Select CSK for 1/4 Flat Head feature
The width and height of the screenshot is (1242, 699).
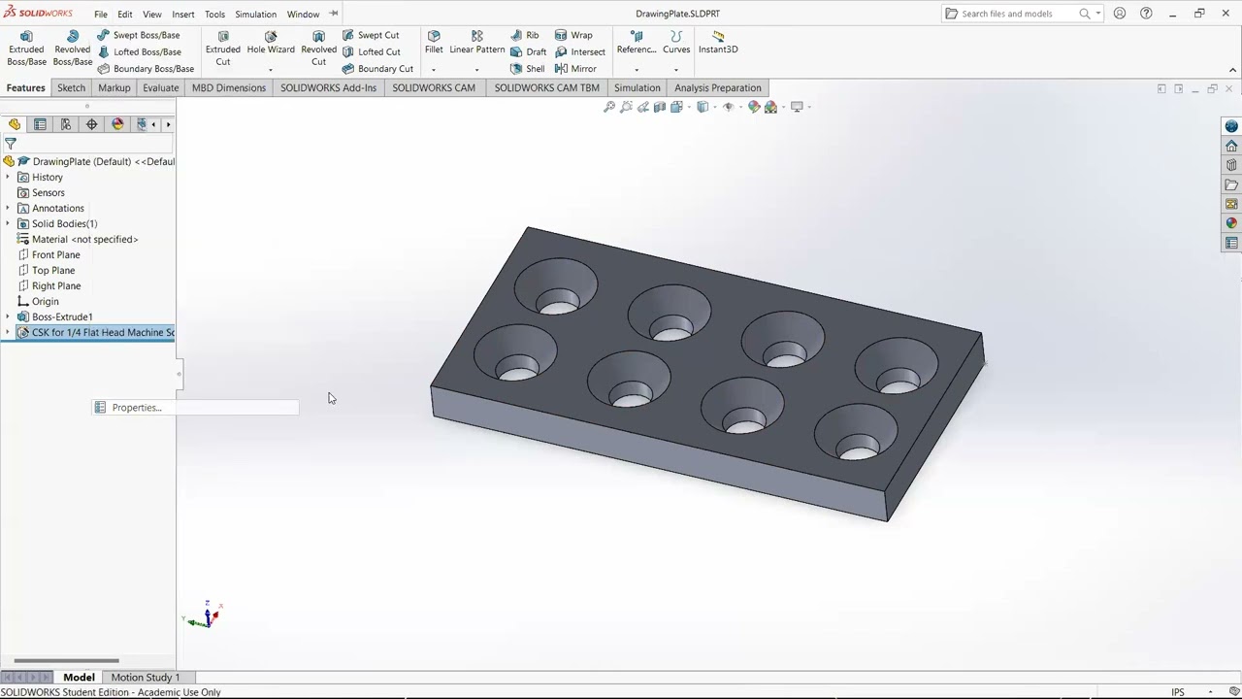tap(96, 333)
